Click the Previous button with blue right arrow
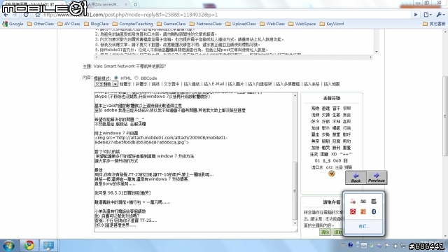The width and height of the screenshot is (448, 252). pos(377,177)
